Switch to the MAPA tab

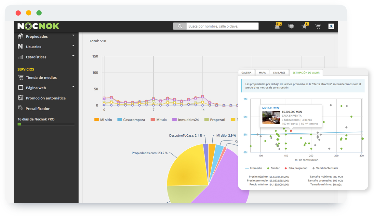(262, 73)
